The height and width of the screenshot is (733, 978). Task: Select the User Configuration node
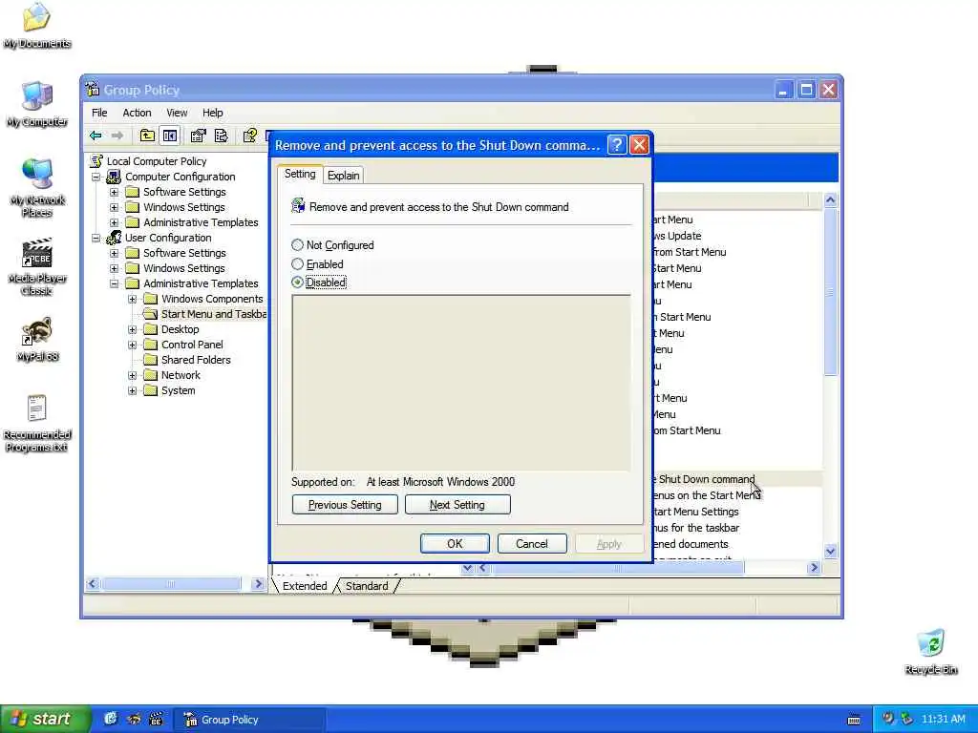click(x=168, y=238)
